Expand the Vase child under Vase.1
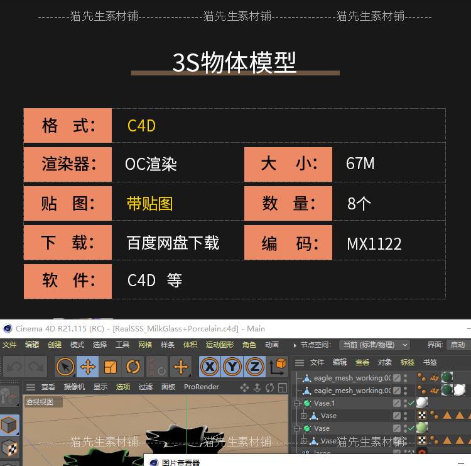The image size is (471, 466). point(304,416)
